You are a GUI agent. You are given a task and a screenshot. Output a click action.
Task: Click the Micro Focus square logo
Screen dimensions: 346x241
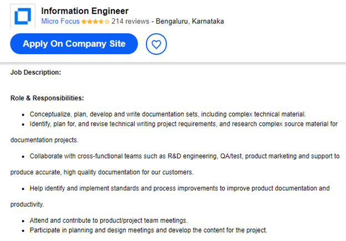(23, 16)
